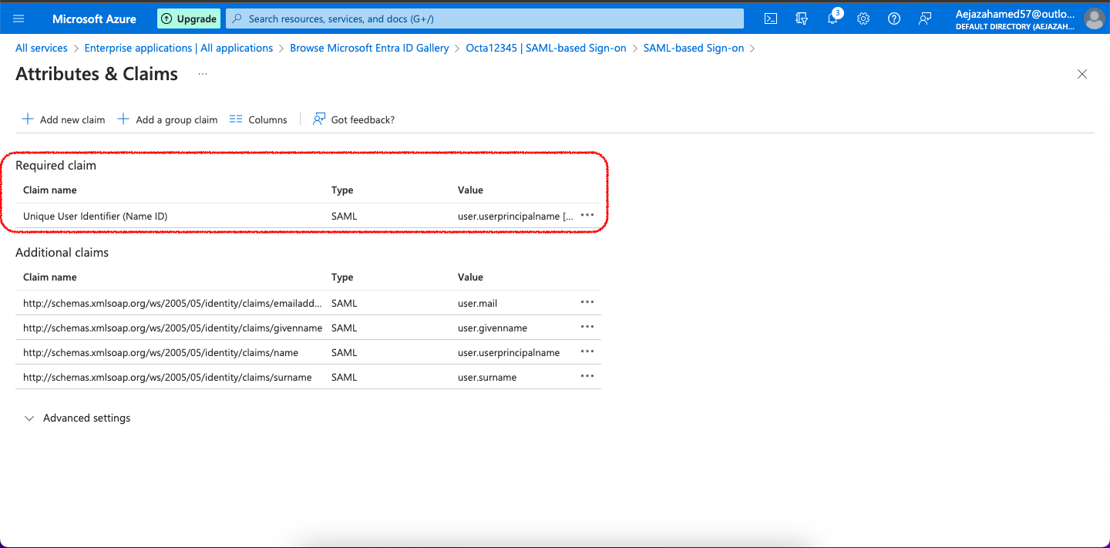This screenshot has height=548, width=1110.
Task: Click the user.surname value
Action: (487, 377)
